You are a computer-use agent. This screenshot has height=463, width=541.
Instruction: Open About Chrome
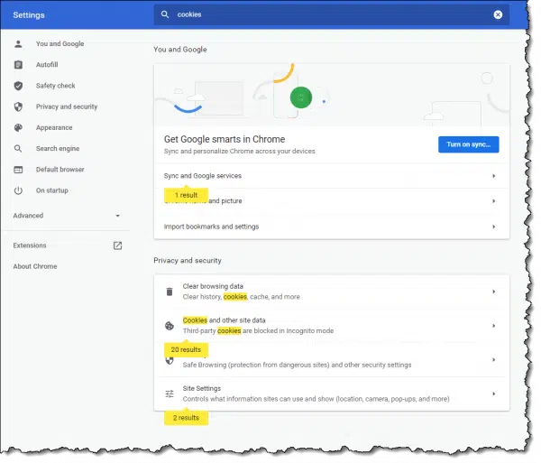pyautogui.click(x=35, y=266)
